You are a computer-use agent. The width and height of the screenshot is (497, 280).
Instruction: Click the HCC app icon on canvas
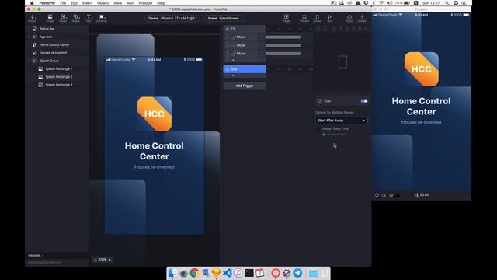point(155,114)
